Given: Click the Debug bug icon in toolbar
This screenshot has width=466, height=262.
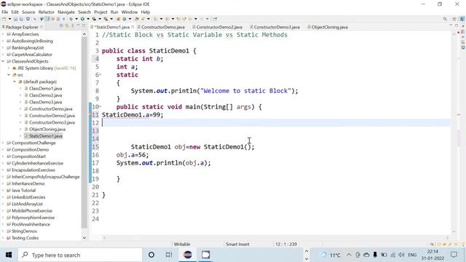Looking at the screenshot, I should point(71,19).
